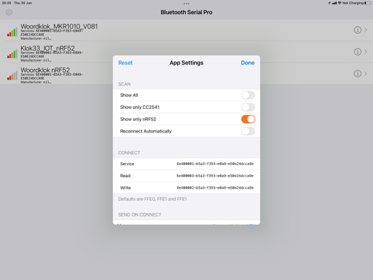The image size is (373, 280).
Task: Tap the SEND ON CONNECT header
Action: coord(140,215)
